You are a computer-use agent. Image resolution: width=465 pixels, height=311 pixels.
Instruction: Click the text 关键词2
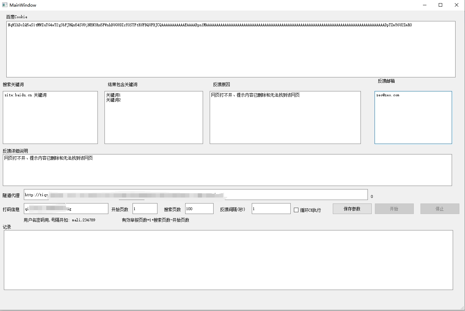113,100
